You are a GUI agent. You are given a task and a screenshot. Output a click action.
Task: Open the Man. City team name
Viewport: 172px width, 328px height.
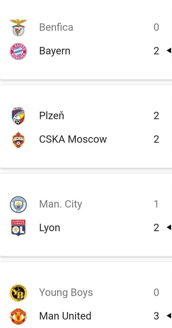[61, 204]
